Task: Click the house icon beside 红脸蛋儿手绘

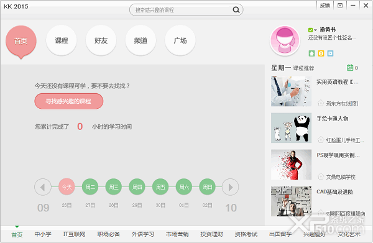Action: (321, 140)
